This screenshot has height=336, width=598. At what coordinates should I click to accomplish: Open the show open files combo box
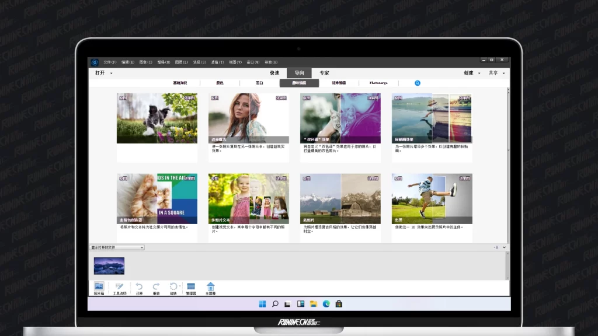117,247
